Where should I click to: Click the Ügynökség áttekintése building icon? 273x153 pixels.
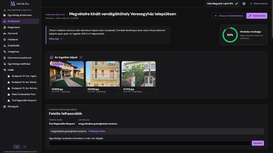(5, 15)
